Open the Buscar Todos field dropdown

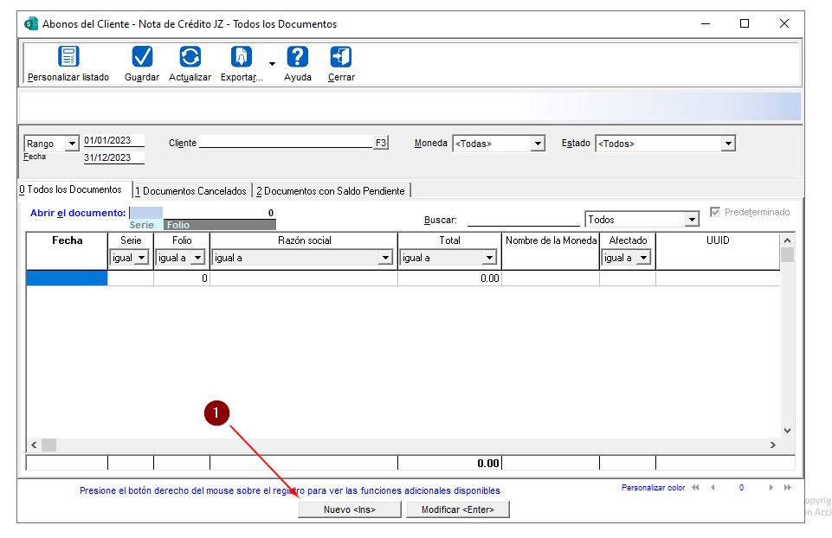pos(692,220)
